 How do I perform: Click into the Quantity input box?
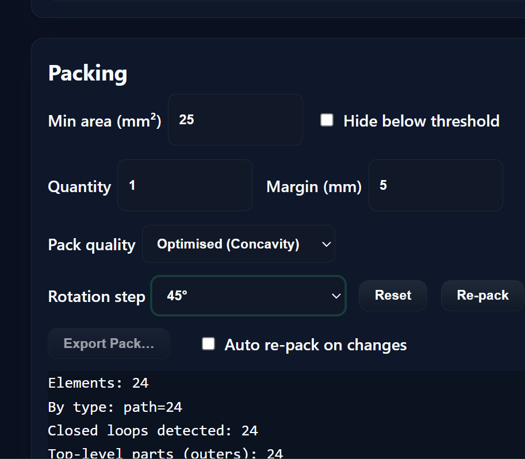point(184,185)
